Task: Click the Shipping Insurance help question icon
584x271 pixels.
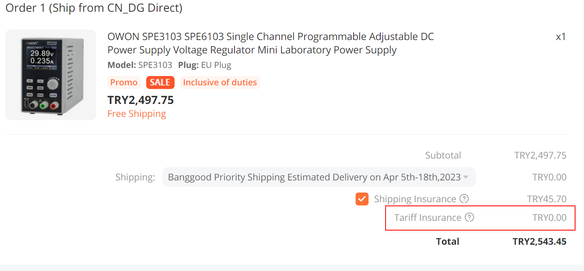Action: tap(464, 199)
